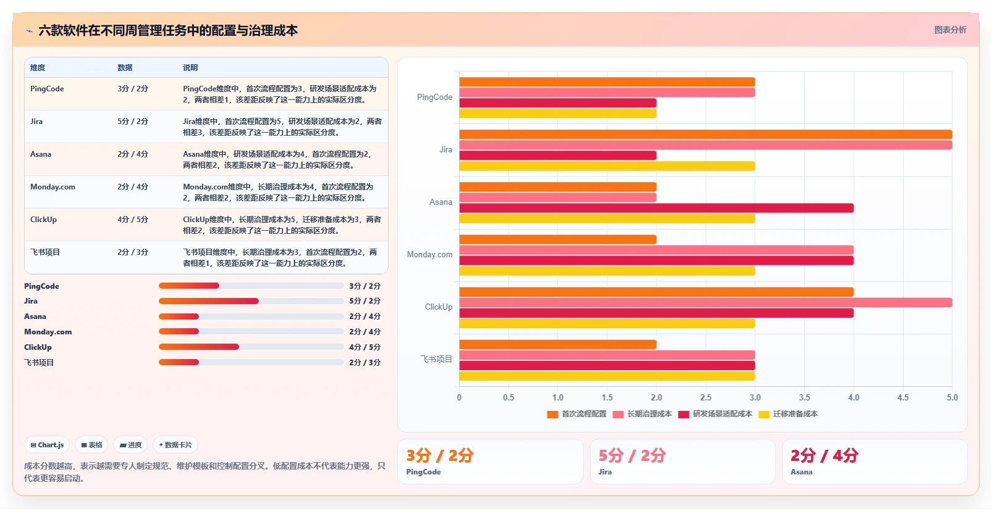The height and width of the screenshot is (509, 992).
Task: Toggle the 迁移准备成本 legend item
Action: [x=788, y=414]
